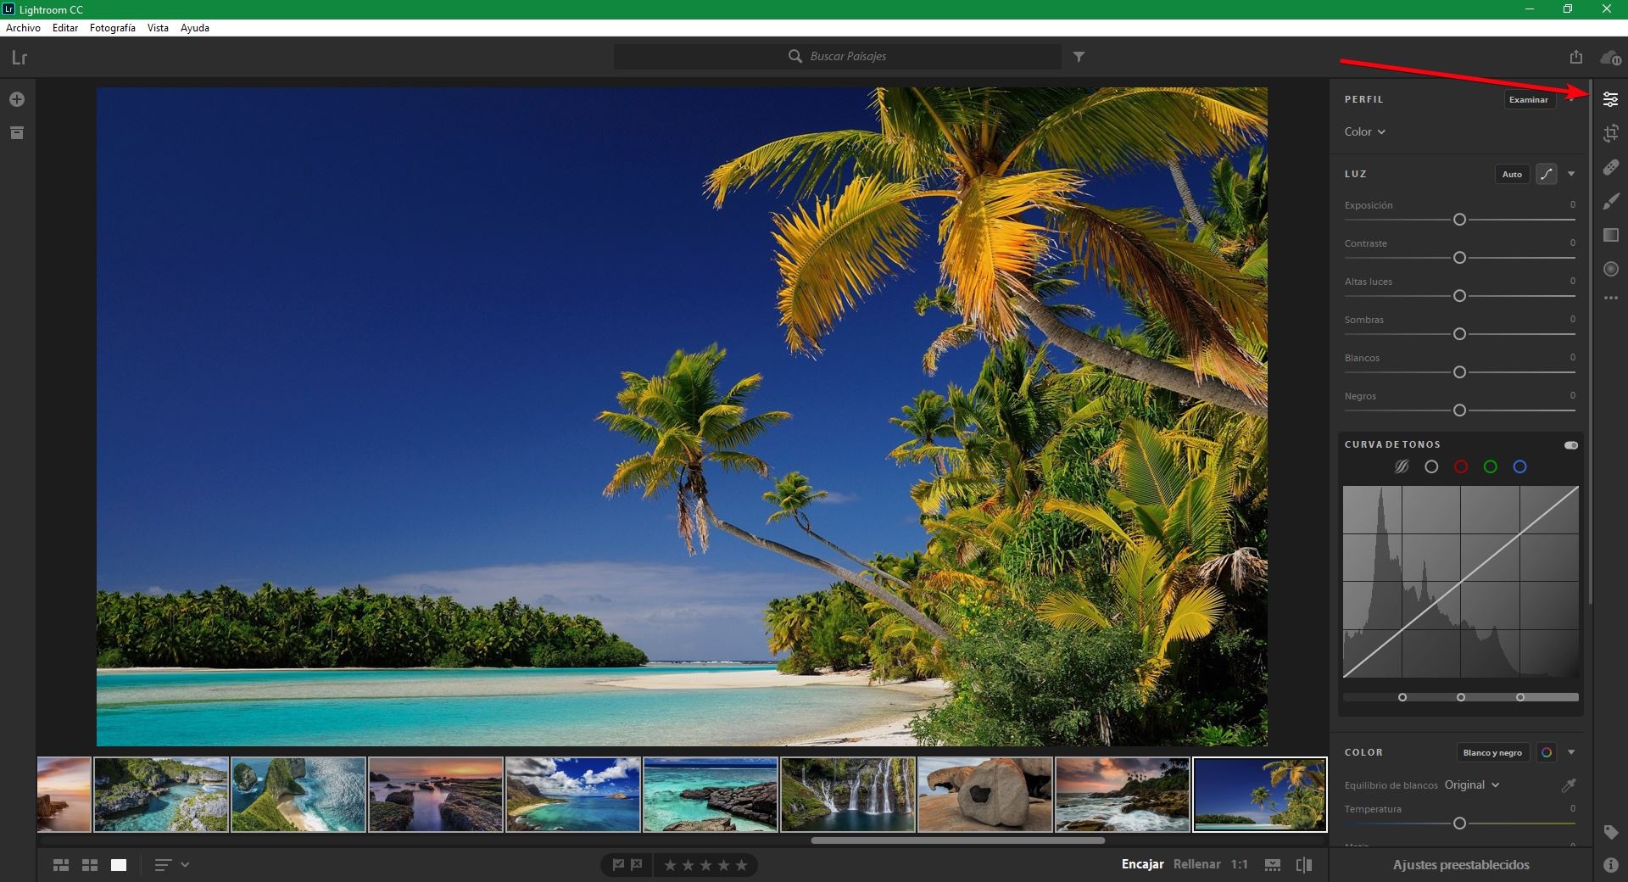Image resolution: width=1628 pixels, height=882 pixels.
Task: Open the Fotografía menu
Action: (113, 28)
